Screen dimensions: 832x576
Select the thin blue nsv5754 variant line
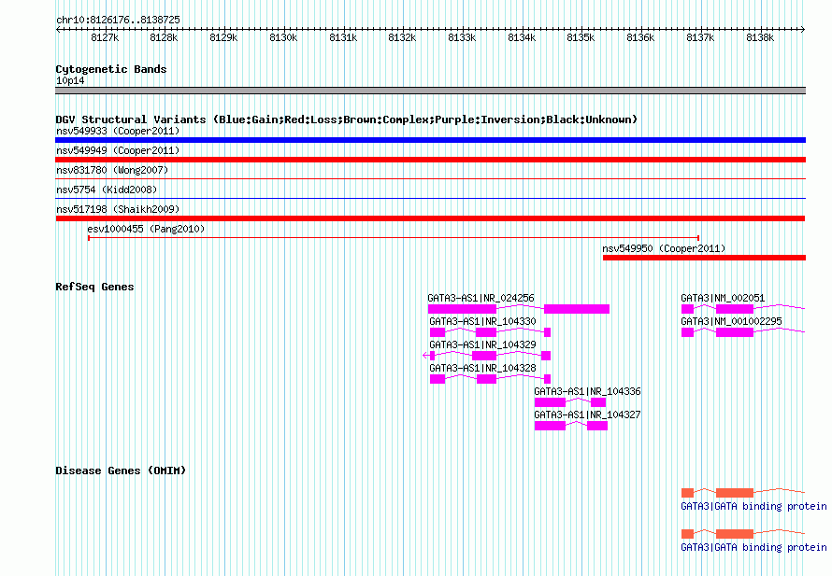point(430,199)
